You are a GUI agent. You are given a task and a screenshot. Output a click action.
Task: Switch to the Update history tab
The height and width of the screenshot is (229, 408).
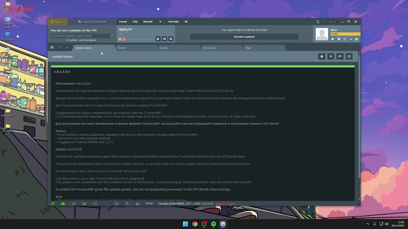[x=93, y=48]
